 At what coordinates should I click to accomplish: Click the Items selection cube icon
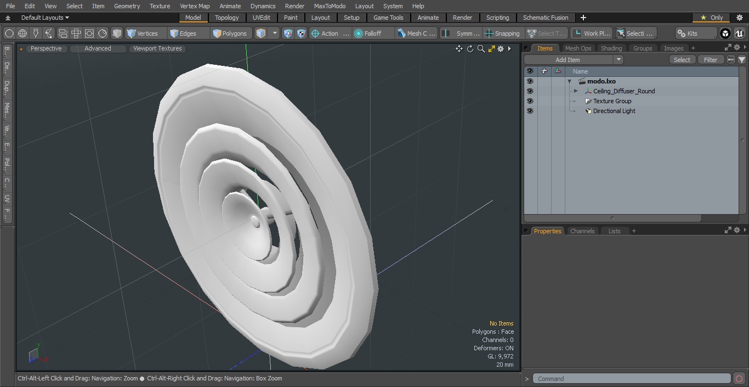261,33
